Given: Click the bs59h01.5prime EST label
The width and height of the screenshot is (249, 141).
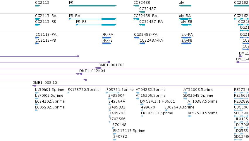Looking at the screenshot, I should tap(49, 90).
